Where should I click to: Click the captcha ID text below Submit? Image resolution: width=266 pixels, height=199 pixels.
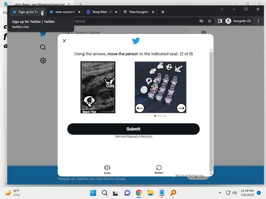pyautogui.click(x=134, y=137)
